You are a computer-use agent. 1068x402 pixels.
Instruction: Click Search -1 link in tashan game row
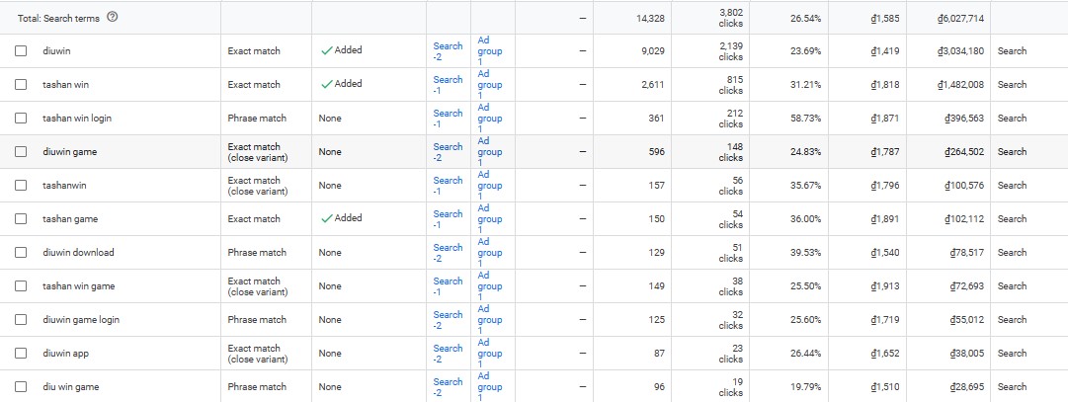click(448, 218)
